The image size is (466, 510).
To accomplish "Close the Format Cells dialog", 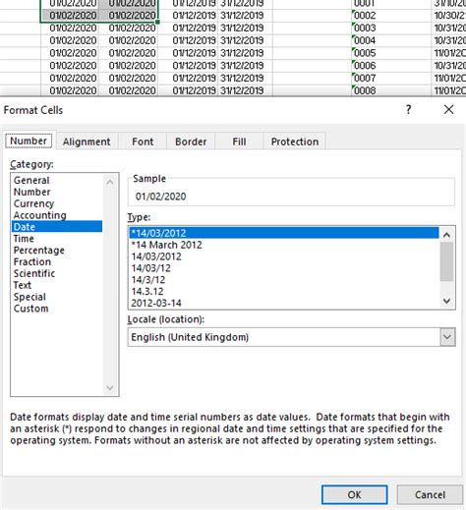I will (448, 109).
